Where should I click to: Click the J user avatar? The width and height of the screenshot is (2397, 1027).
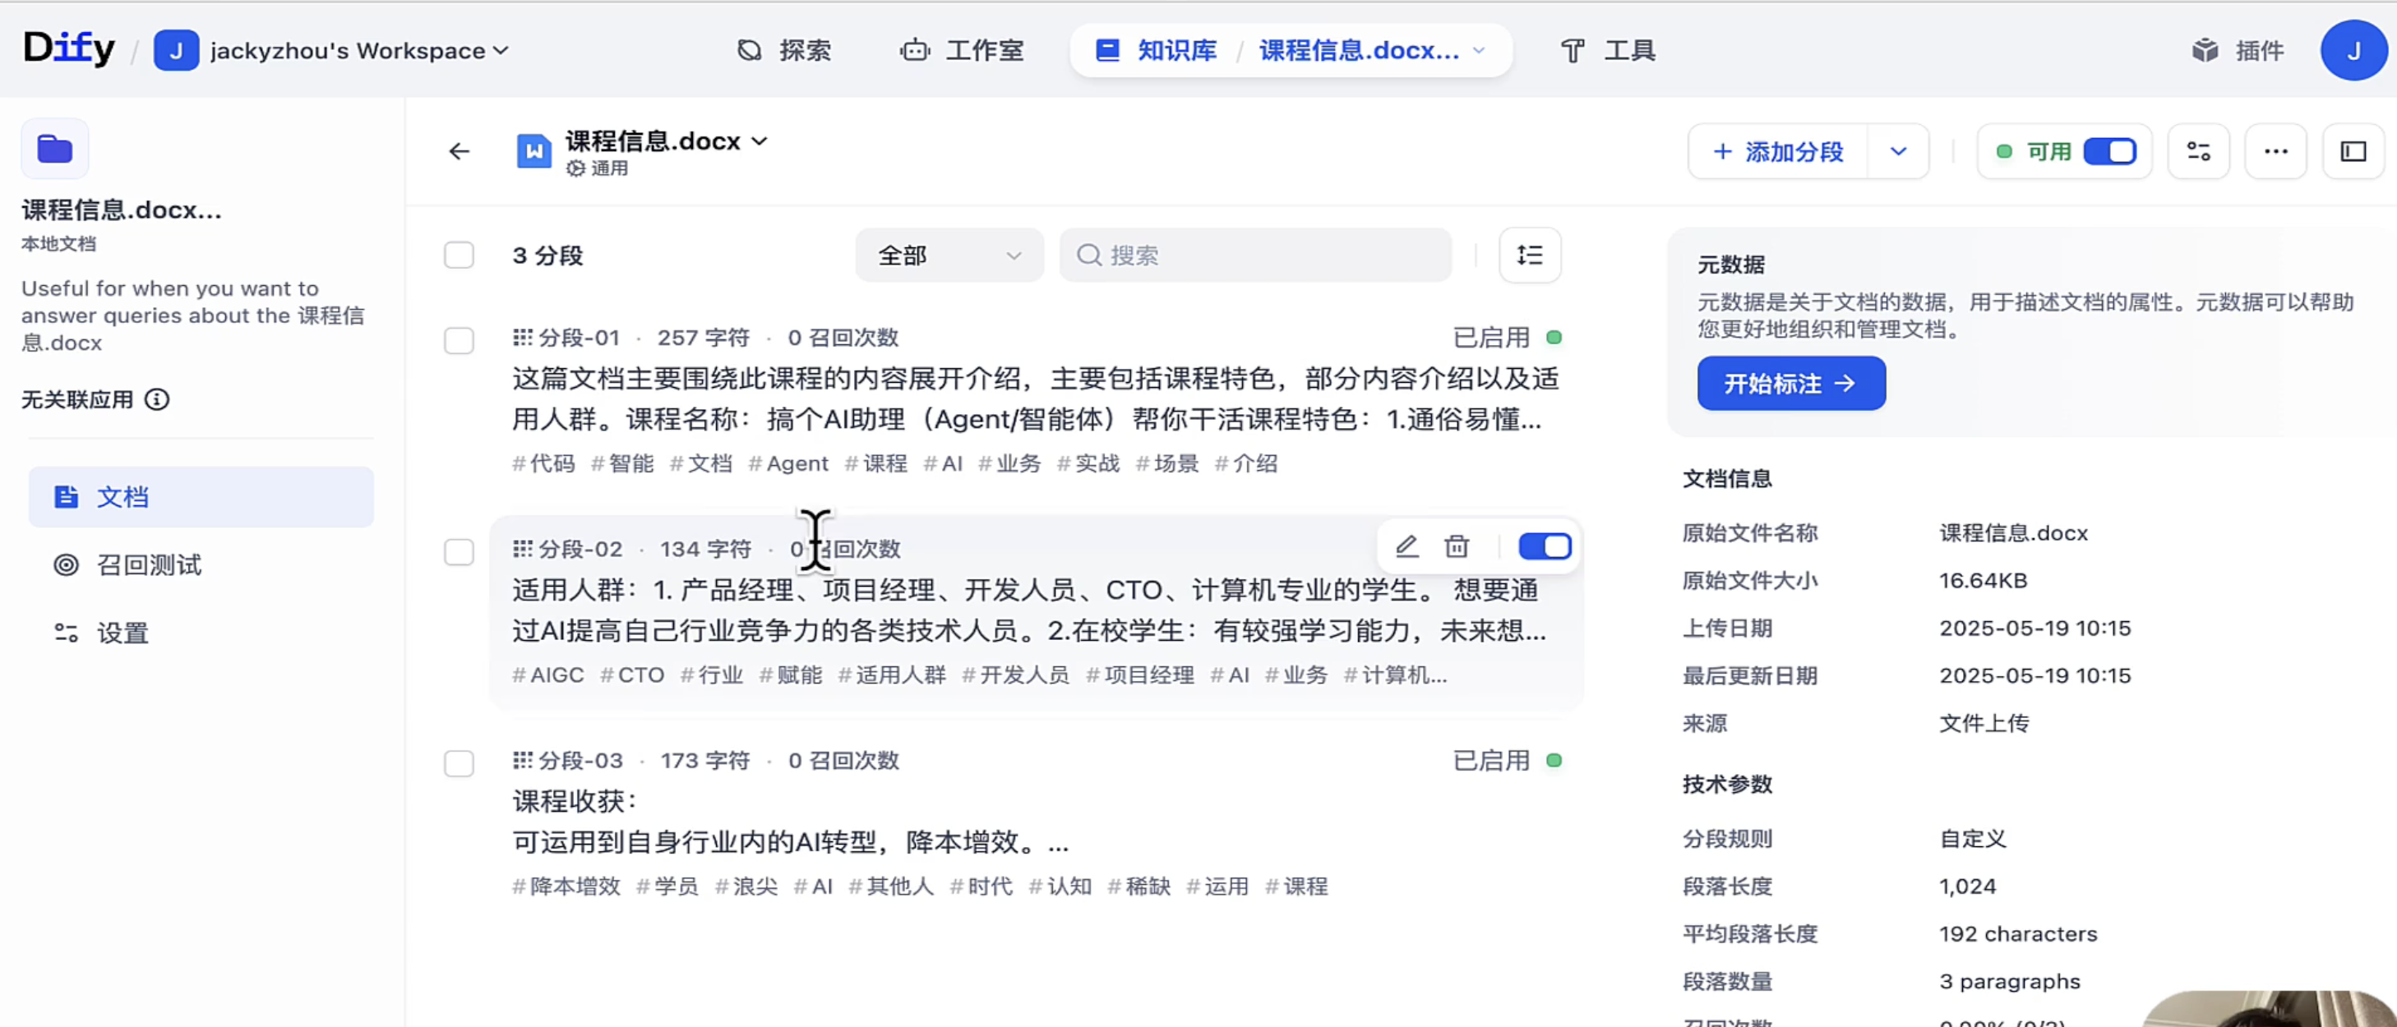[x=2353, y=50]
